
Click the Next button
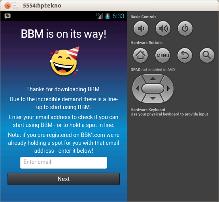tap(64, 179)
